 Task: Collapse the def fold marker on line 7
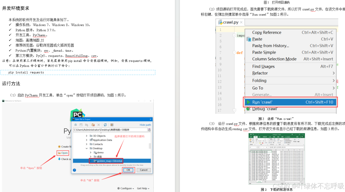[234, 53]
